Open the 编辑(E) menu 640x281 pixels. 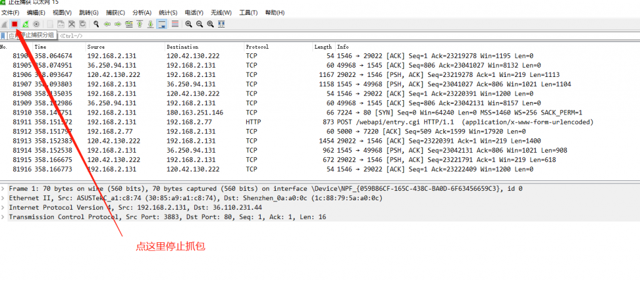click(x=36, y=13)
